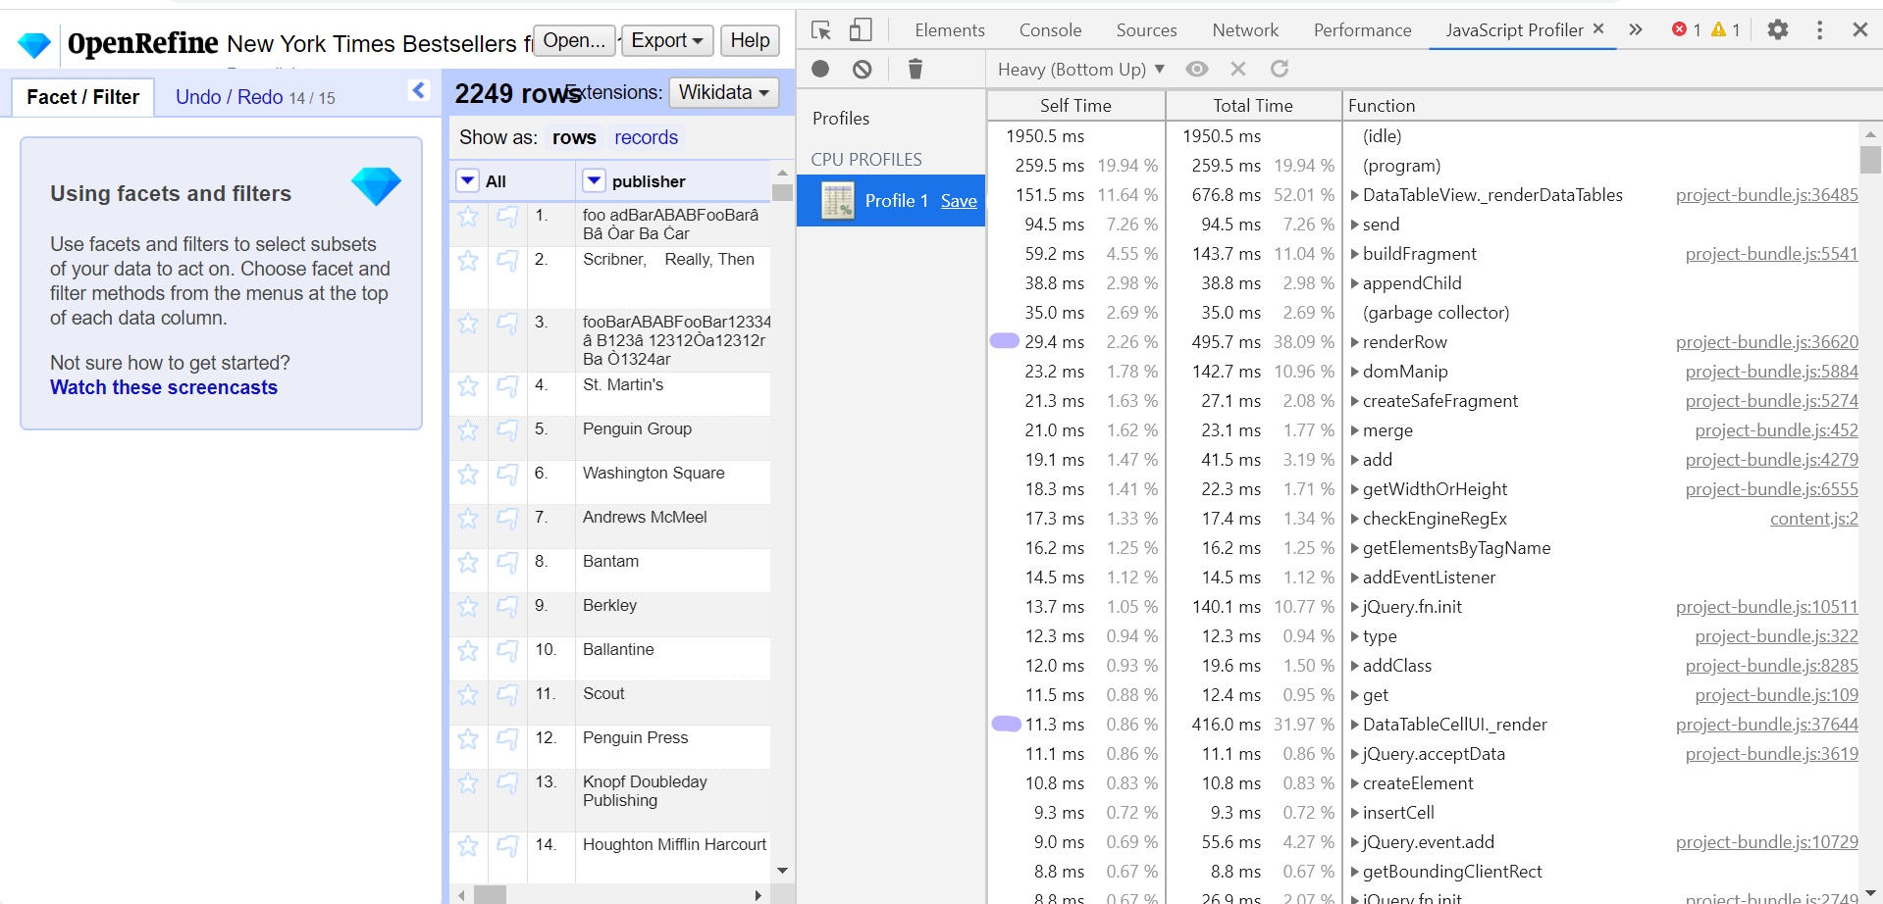Open the content.js:2 source link

point(1813,519)
